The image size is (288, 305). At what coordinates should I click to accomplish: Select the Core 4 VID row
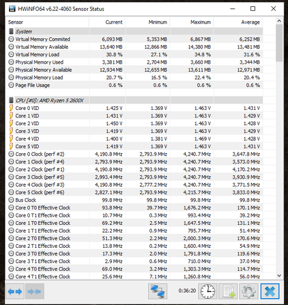pos(134,139)
